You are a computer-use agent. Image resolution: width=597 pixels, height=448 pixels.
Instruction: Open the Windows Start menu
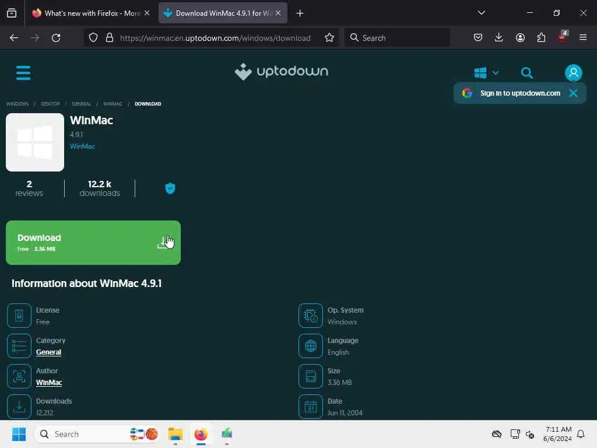(x=19, y=434)
